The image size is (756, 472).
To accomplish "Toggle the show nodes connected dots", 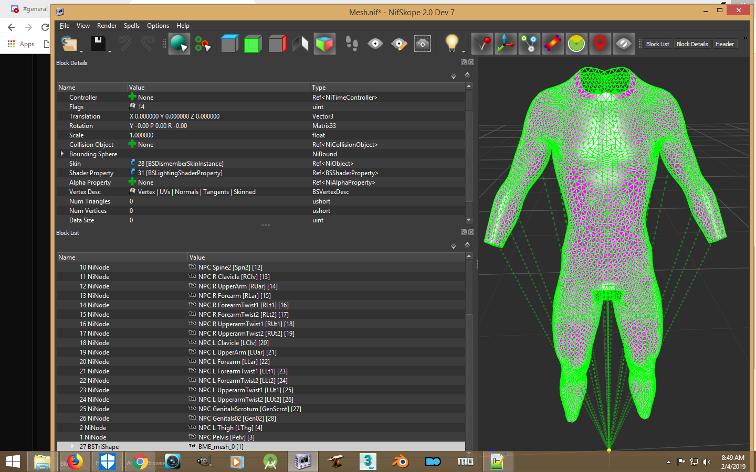I will (529, 44).
